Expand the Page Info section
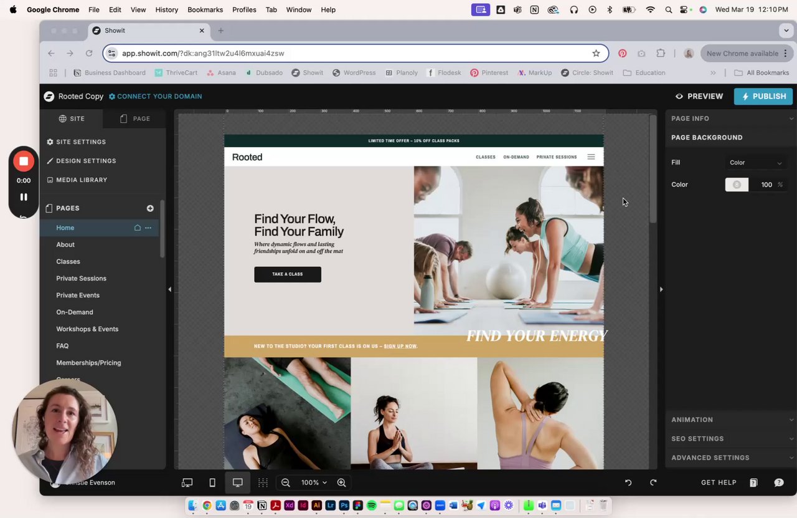 (x=731, y=118)
